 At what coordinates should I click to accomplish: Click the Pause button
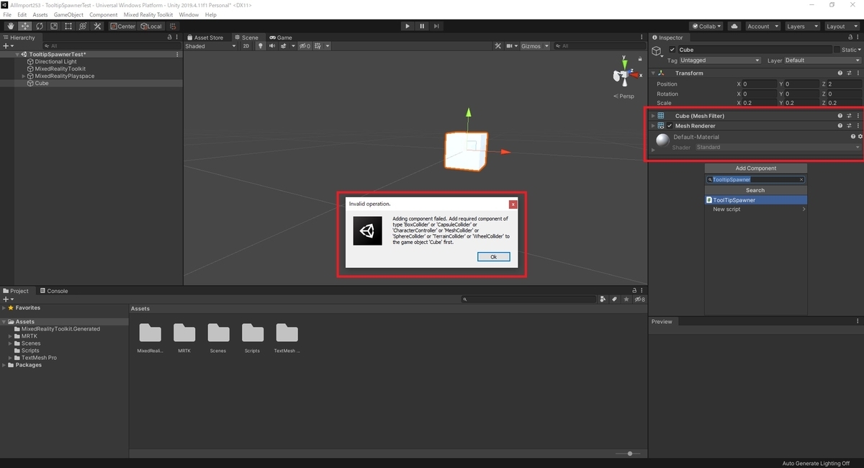(422, 26)
